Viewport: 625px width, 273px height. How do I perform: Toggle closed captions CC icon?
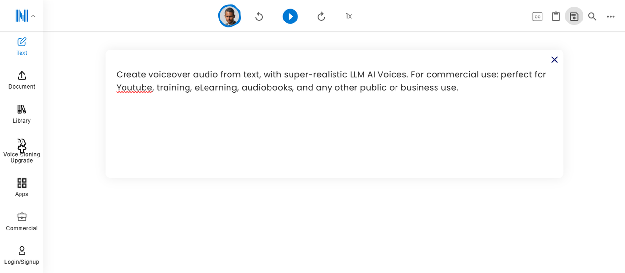[537, 17]
